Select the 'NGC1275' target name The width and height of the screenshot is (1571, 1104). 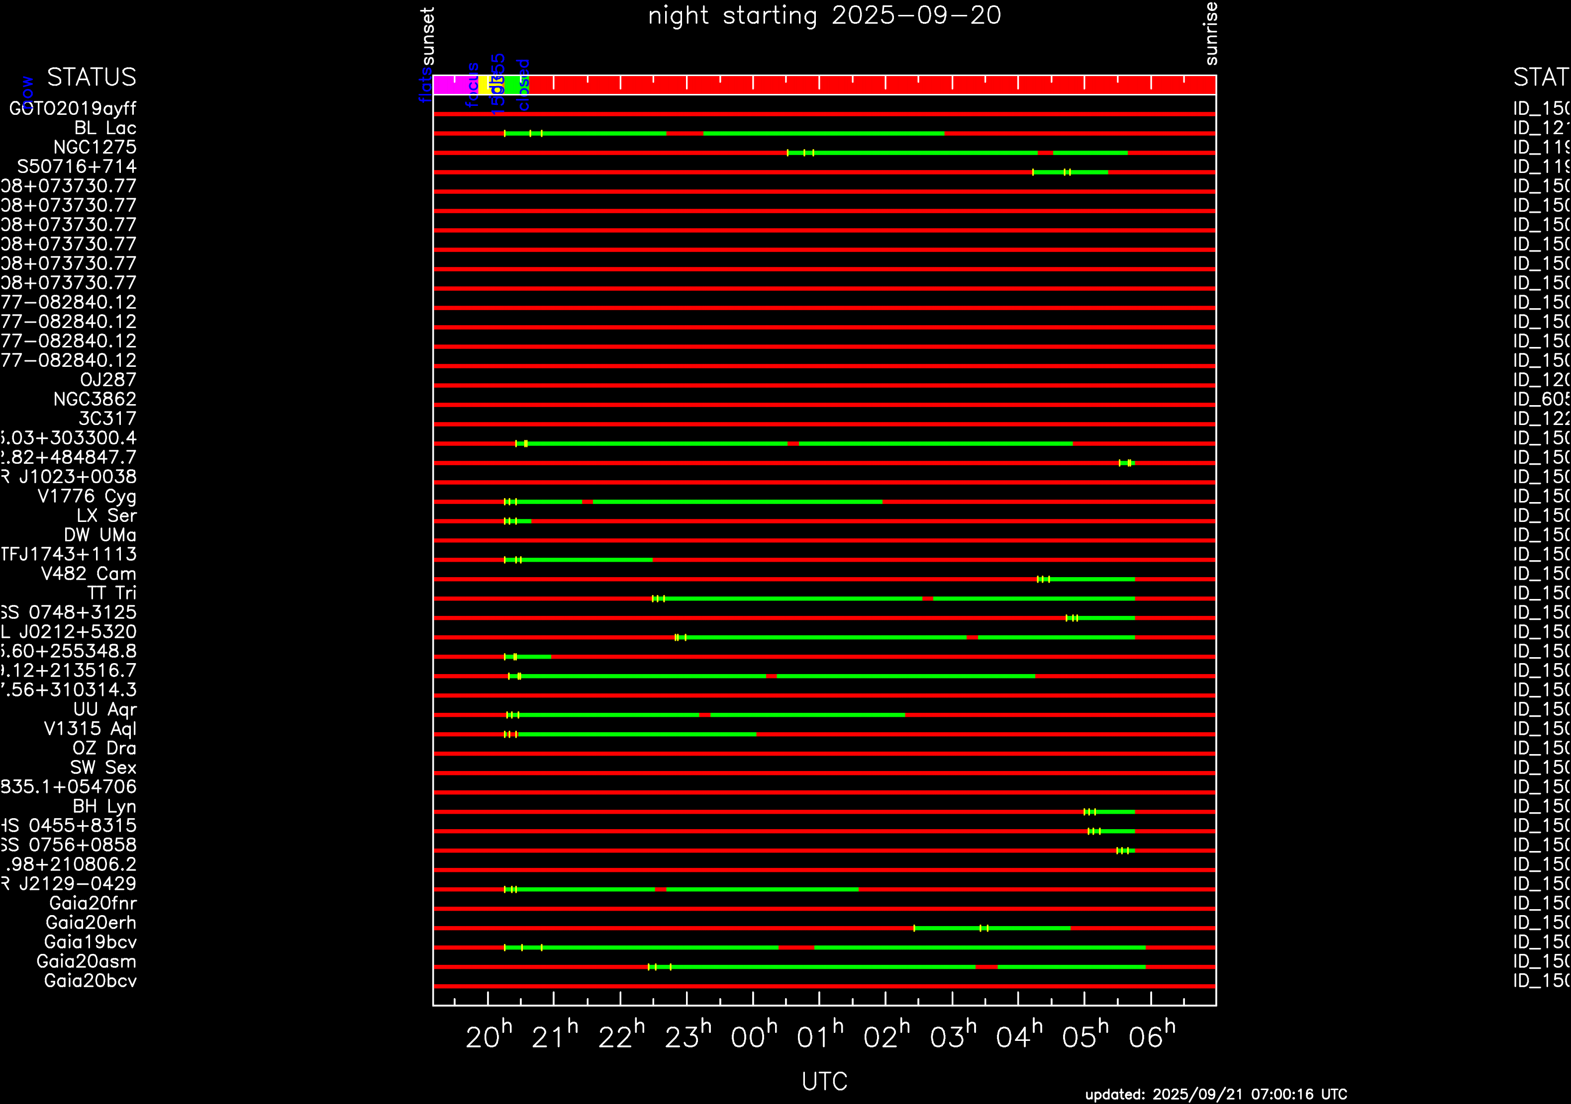coord(95,147)
